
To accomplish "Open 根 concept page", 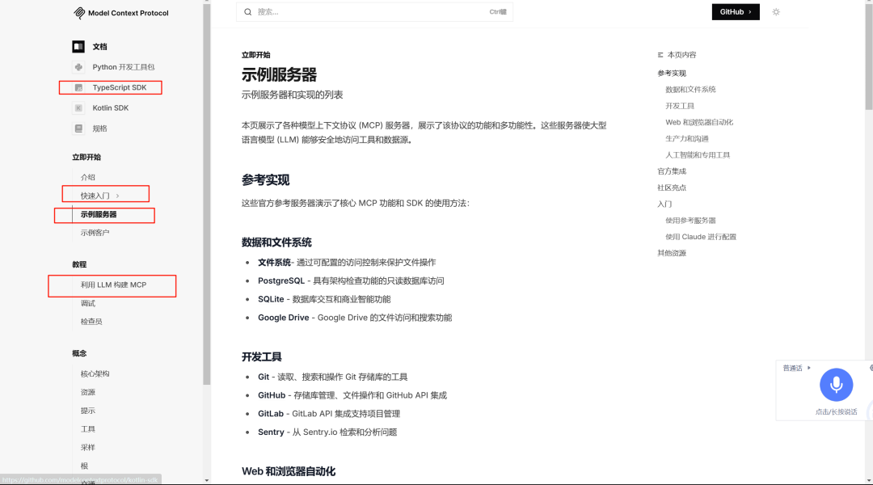I will coord(84,466).
